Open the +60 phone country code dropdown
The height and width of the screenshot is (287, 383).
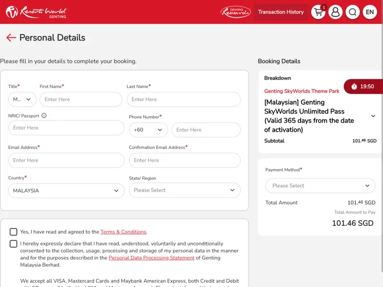pyautogui.click(x=148, y=130)
